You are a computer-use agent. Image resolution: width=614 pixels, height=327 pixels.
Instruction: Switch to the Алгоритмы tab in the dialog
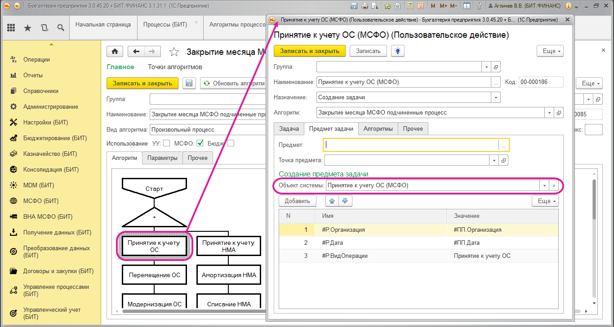click(x=378, y=128)
